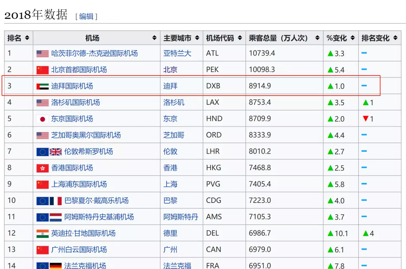
Task: Open 香港国际机场 link
Action: coord(72,168)
